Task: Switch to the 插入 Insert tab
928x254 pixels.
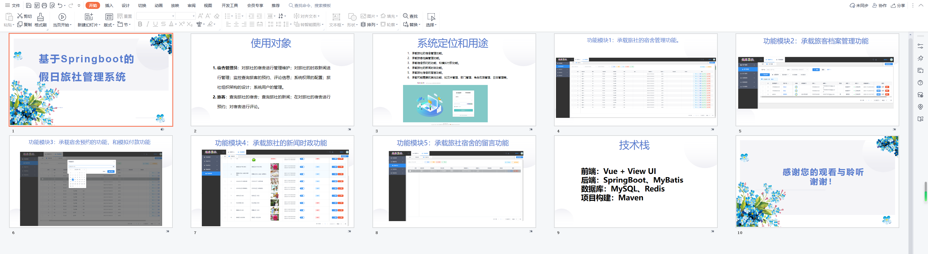Action: point(109,5)
